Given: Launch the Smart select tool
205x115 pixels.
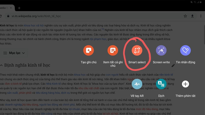Looking at the screenshot, I should pyautogui.click(x=137, y=51).
